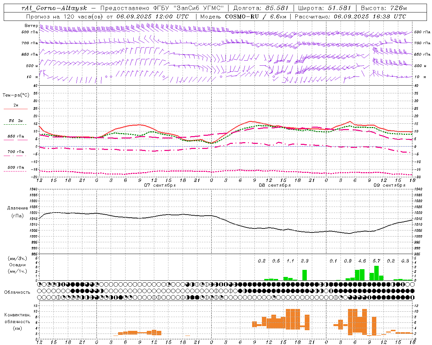This screenshot has width=432, height=345.
Task: Click the 'Осадки' precipitation label
Action: 17,265
